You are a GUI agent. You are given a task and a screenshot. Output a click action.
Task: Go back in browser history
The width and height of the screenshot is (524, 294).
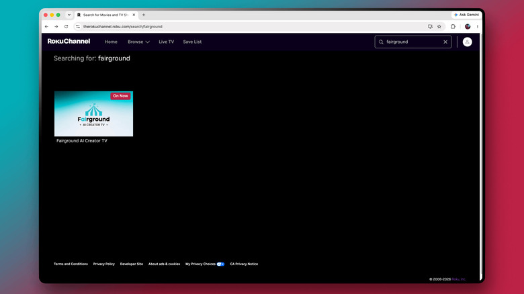tap(46, 26)
